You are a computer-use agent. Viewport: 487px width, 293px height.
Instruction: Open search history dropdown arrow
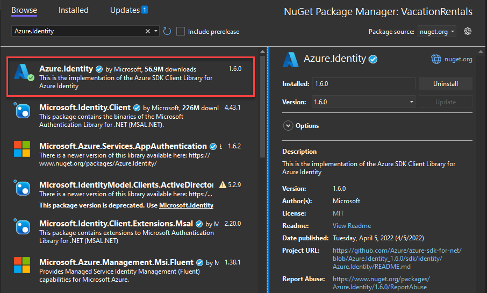click(x=156, y=31)
